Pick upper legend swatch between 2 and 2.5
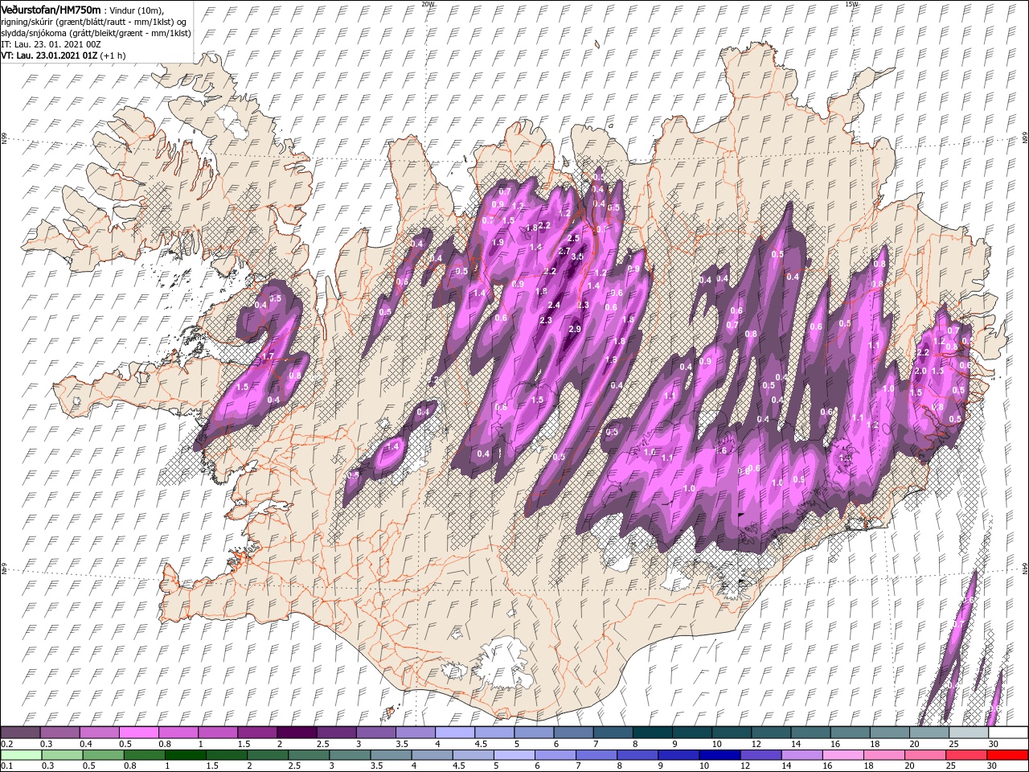The width and height of the screenshot is (1029, 772). click(297, 733)
